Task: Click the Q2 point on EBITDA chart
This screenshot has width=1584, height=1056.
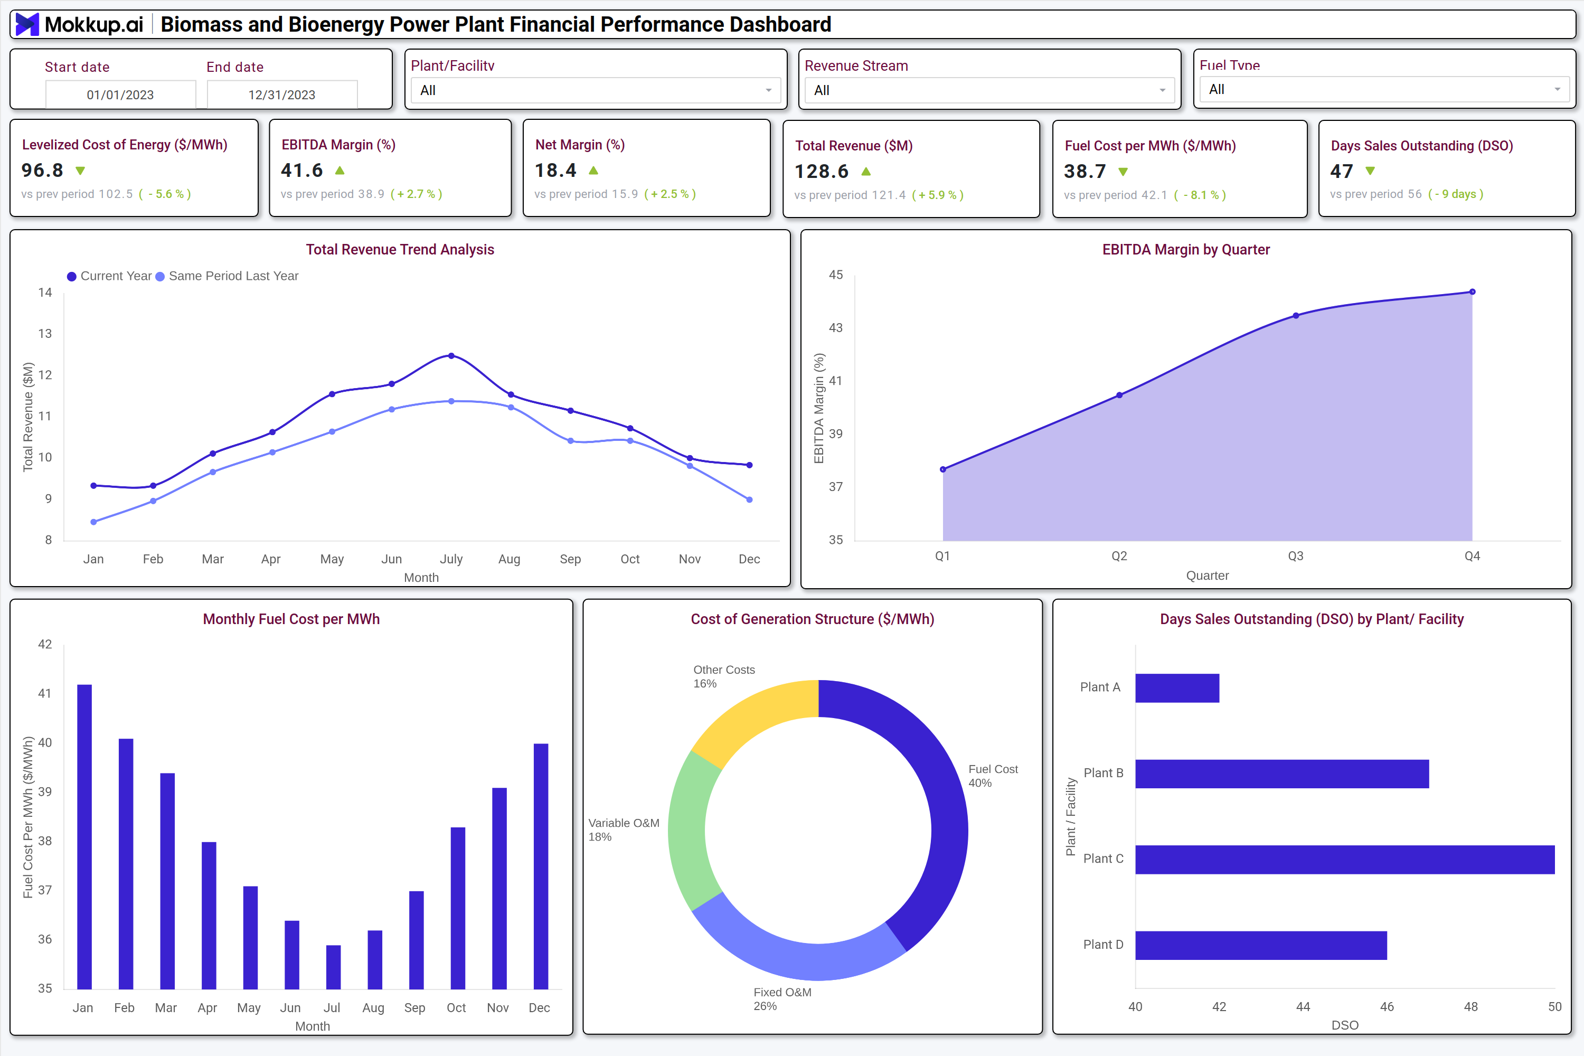Action: point(1119,395)
